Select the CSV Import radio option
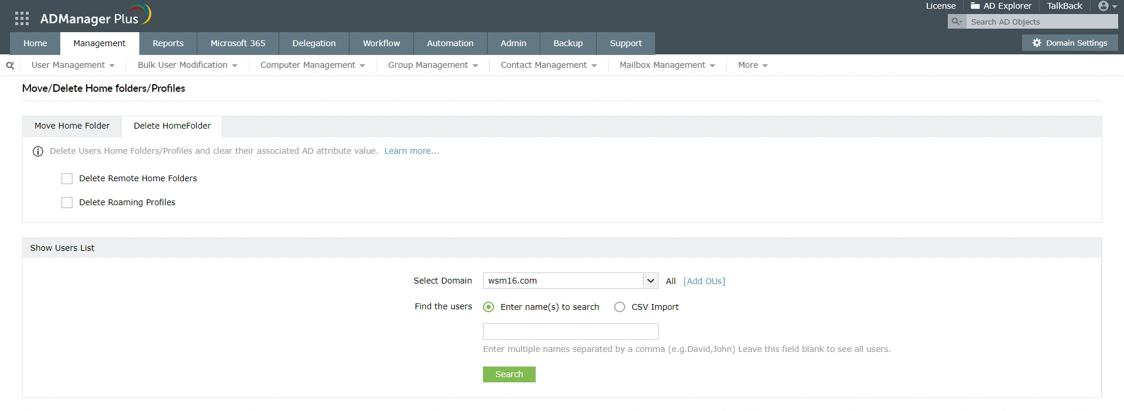 619,307
